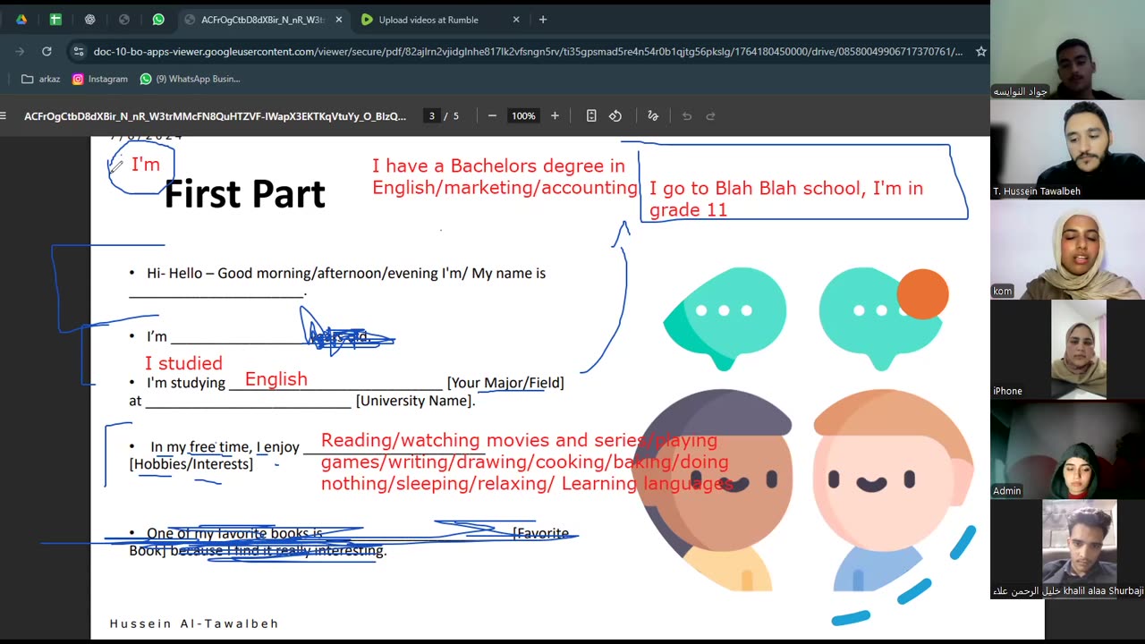
Task: Click the googleusercontent URL address field
Action: pos(528,52)
